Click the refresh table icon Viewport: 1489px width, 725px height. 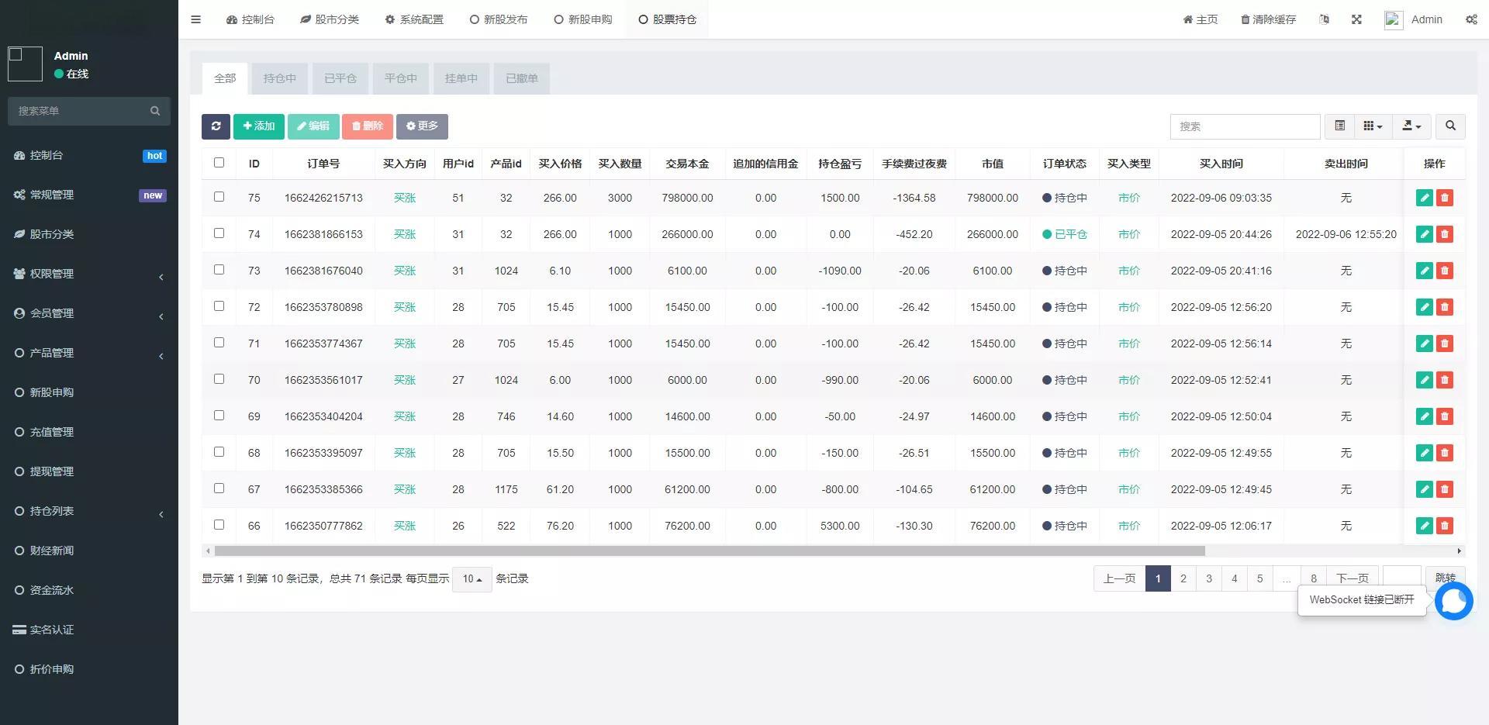pyautogui.click(x=216, y=126)
